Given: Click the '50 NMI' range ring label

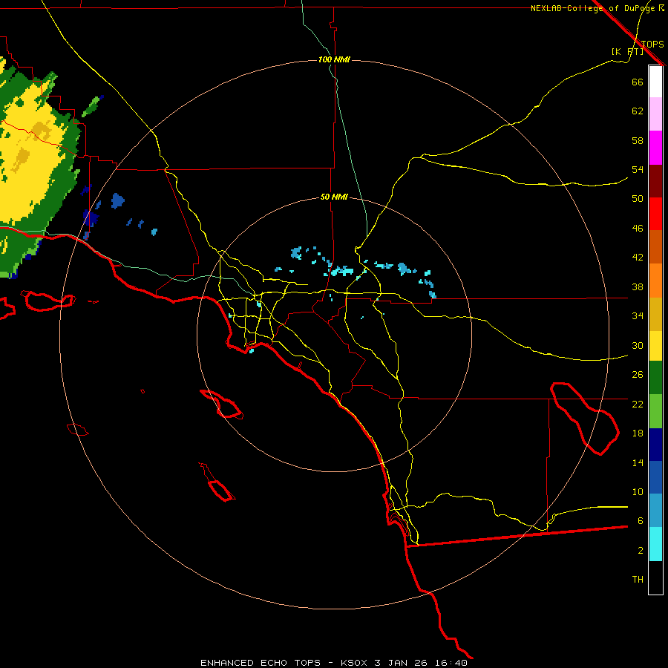Looking at the screenshot, I should tap(334, 197).
